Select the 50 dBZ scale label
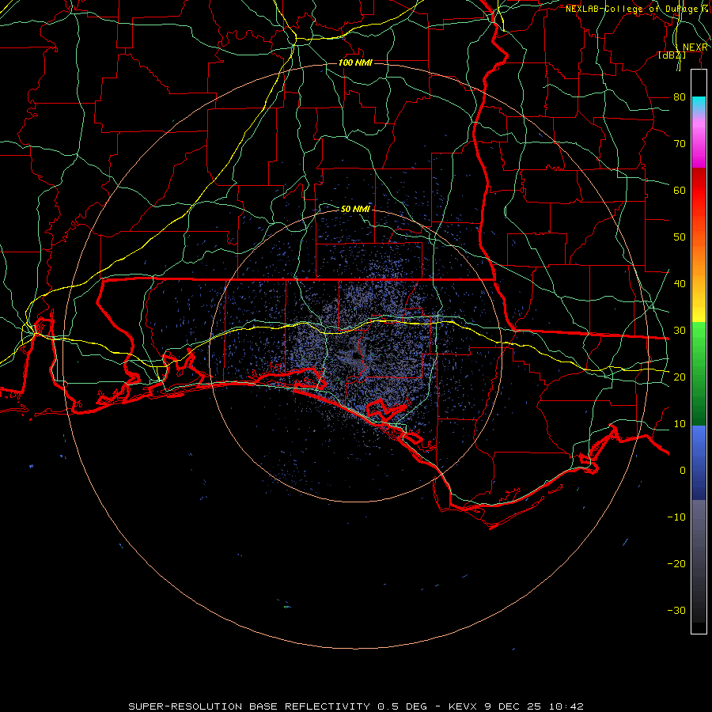Viewport: 712px width, 712px height. pyautogui.click(x=680, y=237)
